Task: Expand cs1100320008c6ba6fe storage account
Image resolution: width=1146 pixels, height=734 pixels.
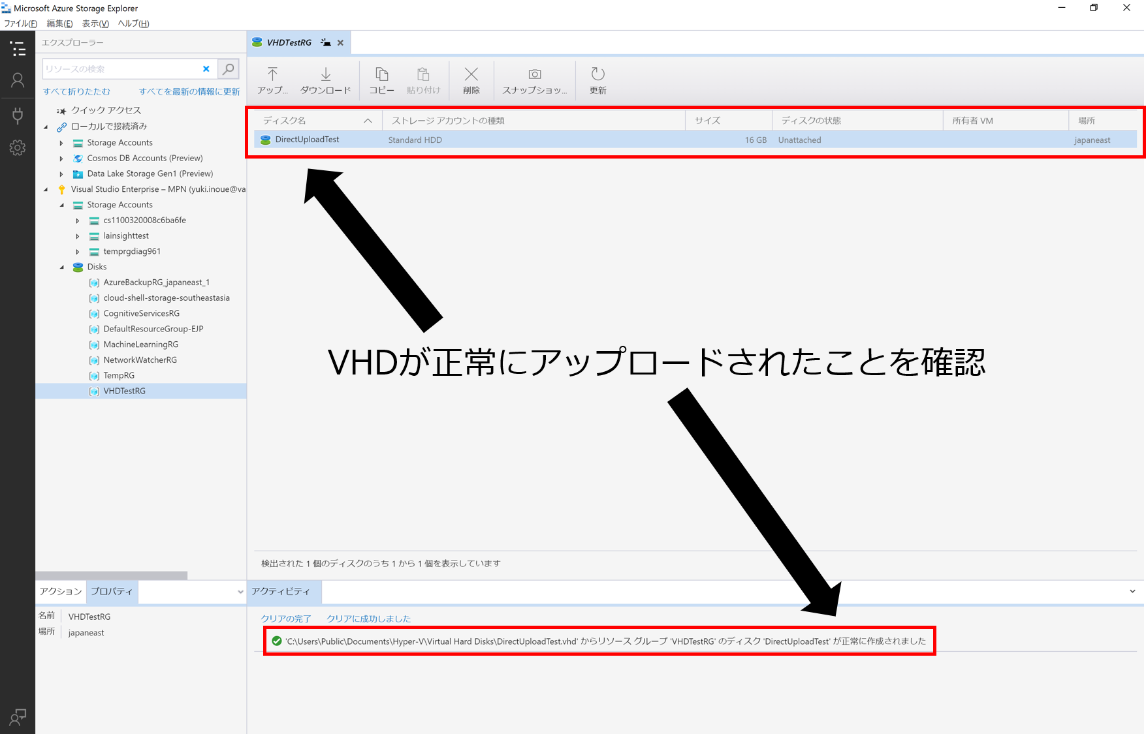Action: [78, 221]
